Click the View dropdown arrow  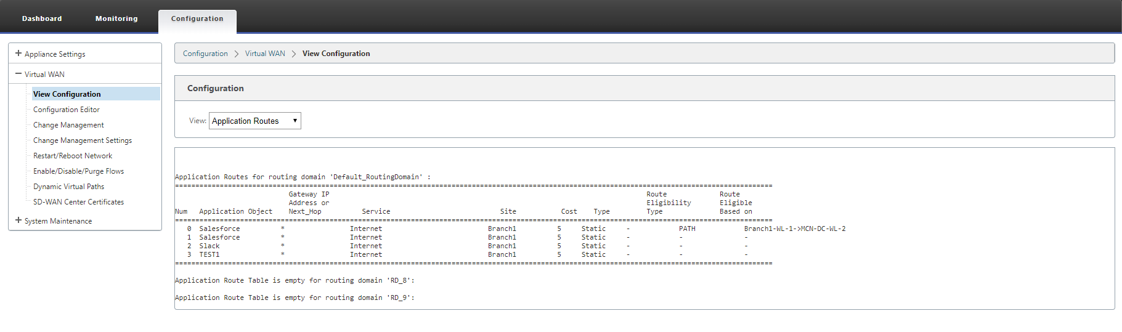tap(295, 121)
